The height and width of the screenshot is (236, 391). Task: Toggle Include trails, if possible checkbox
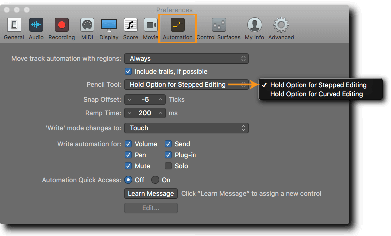(128, 72)
